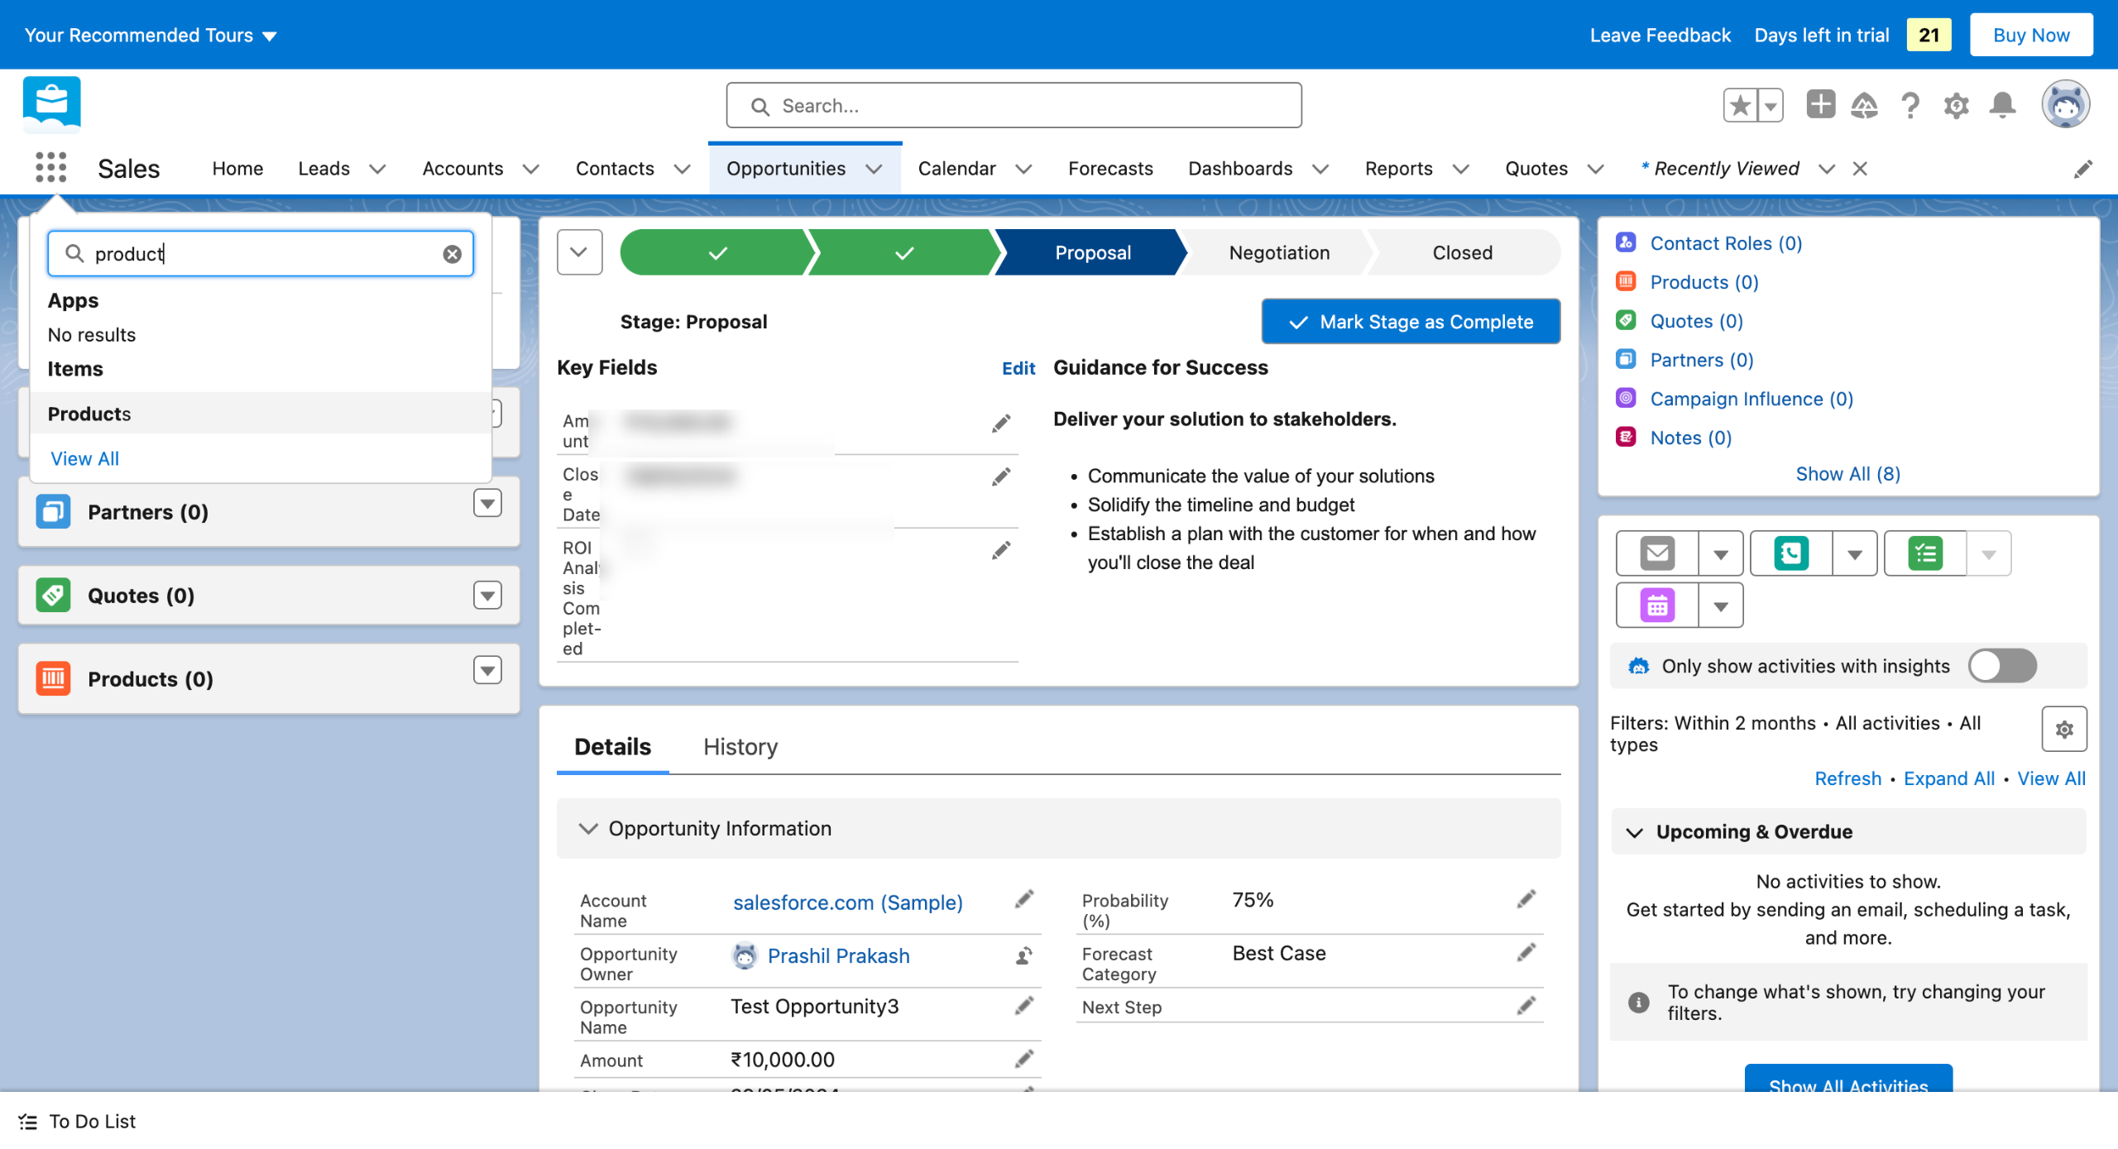Image resolution: width=2118 pixels, height=1149 pixels.
Task: Open the Contacts nav tab
Action: pos(615,169)
